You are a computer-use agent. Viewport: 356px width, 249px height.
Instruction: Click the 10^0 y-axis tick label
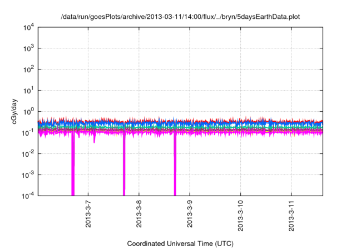click(x=28, y=112)
